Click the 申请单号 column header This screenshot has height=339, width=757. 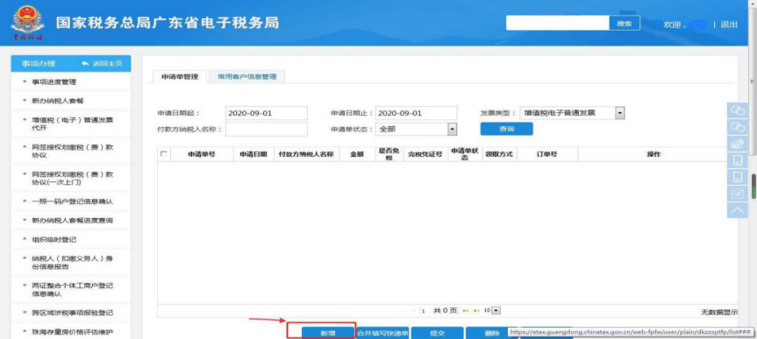[x=202, y=154]
